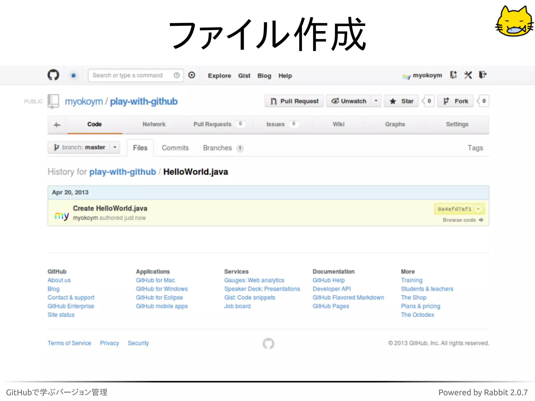Star the play-with-github repository
Screen dimensions: 535x401
click(x=401, y=101)
